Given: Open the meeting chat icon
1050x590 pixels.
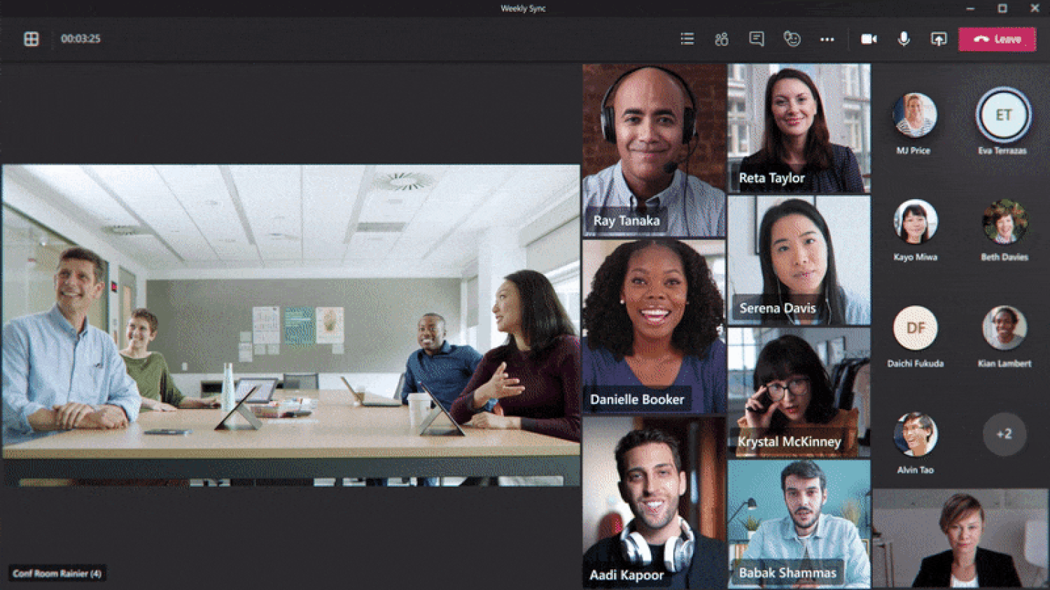Looking at the screenshot, I should tap(757, 39).
